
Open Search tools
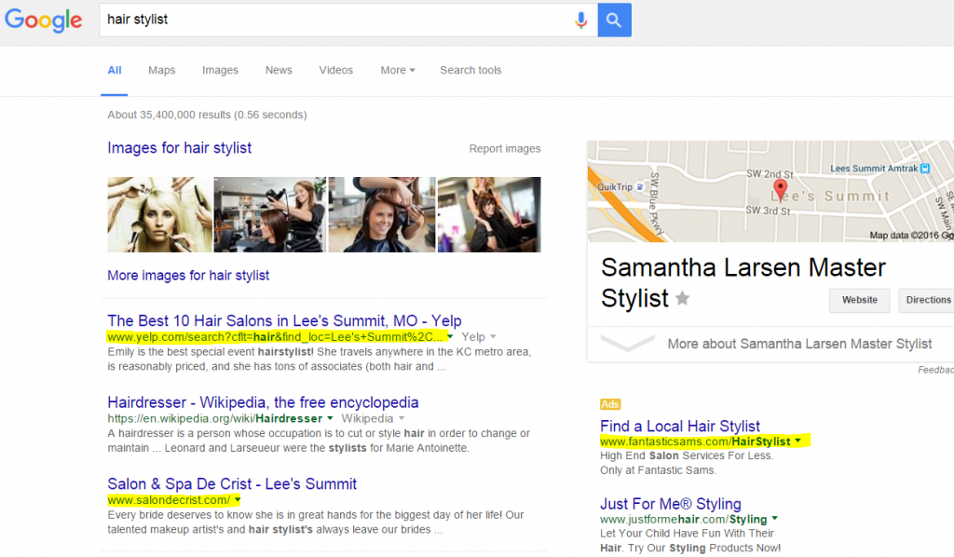(x=470, y=70)
